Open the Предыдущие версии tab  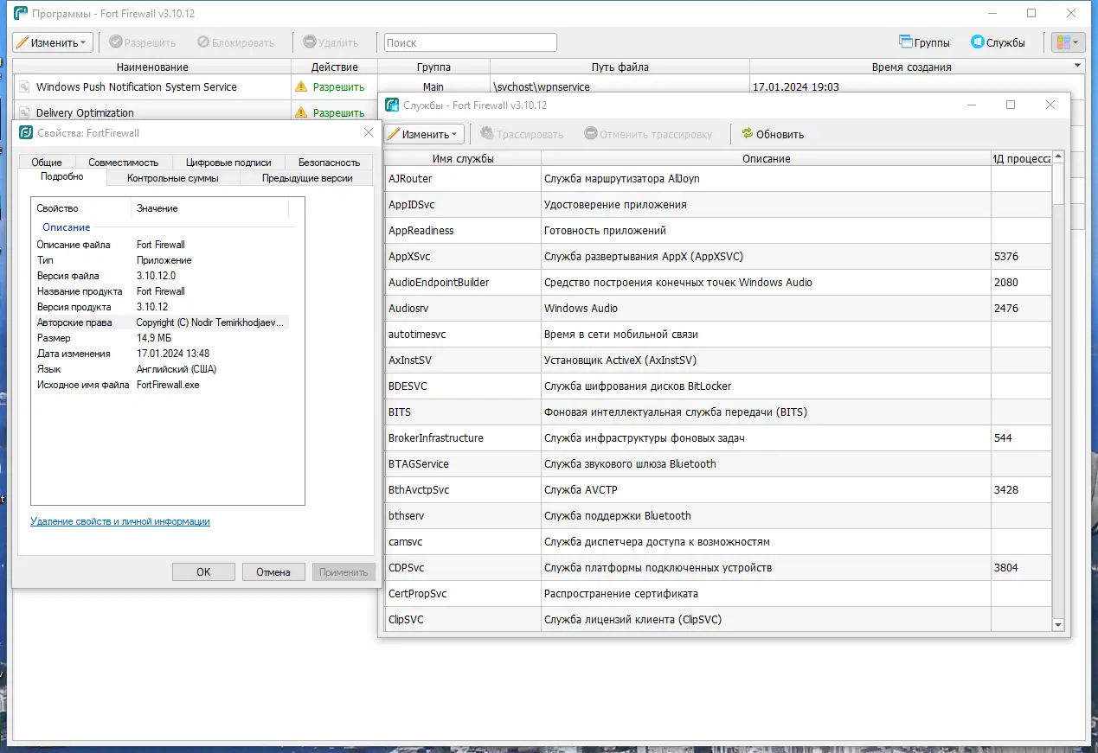(x=307, y=178)
